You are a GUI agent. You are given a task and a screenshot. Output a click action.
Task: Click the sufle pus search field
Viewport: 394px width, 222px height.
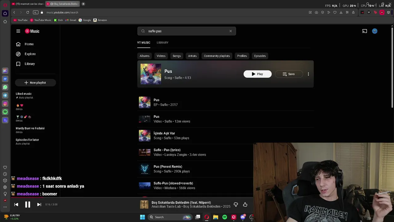tap(187, 31)
